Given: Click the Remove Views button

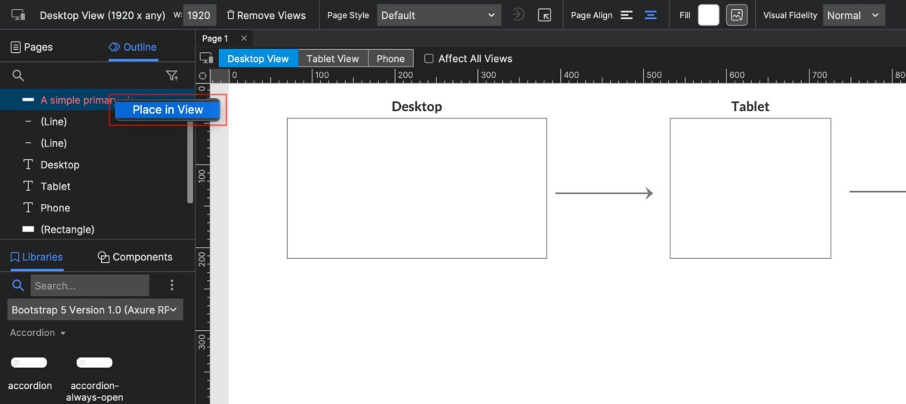Looking at the screenshot, I should click(x=266, y=15).
